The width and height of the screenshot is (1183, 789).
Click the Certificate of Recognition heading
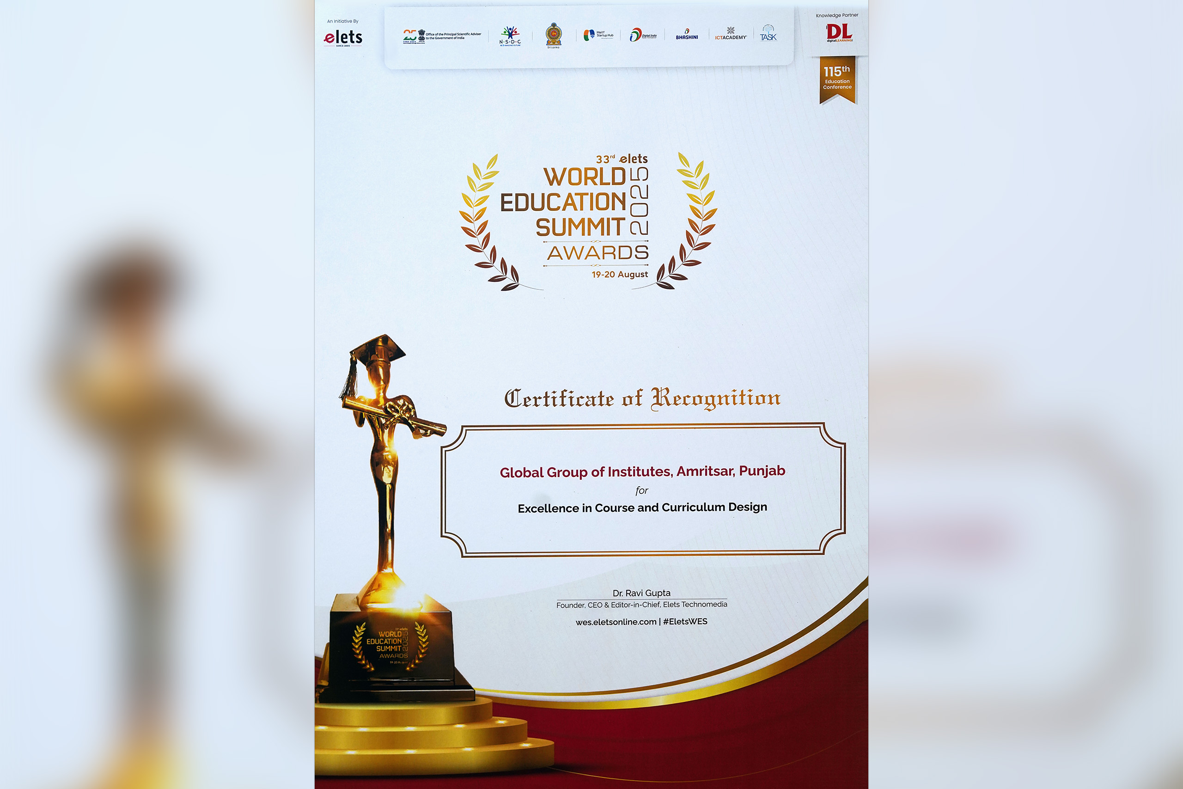642,398
